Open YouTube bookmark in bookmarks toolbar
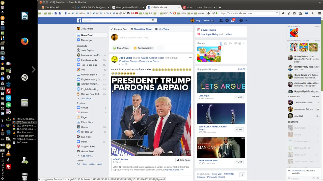Image resolution: width=323 pixels, height=181 pixels. pos(137,13)
